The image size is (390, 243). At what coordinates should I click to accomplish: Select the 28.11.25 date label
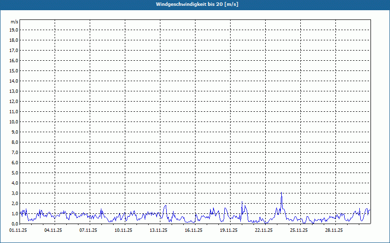point(334,230)
